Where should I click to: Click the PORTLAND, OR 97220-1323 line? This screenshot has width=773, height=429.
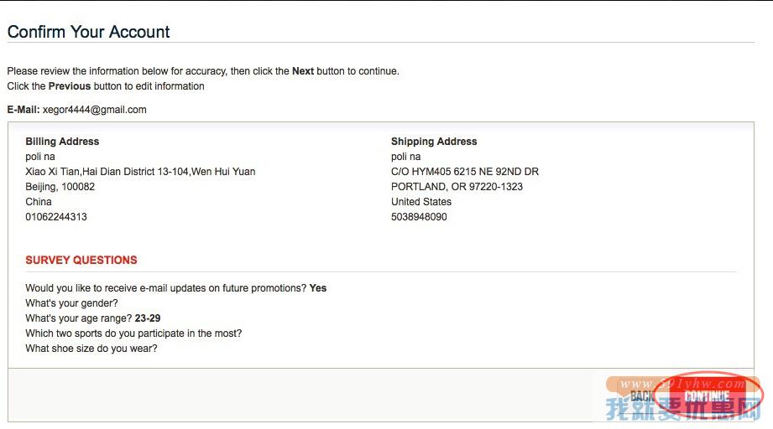click(x=457, y=187)
